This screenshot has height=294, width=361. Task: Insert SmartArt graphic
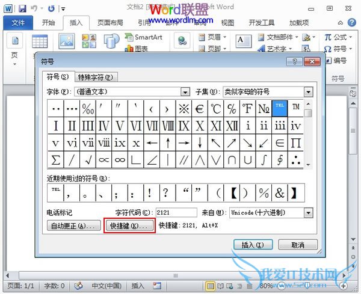[x=144, y=37]
